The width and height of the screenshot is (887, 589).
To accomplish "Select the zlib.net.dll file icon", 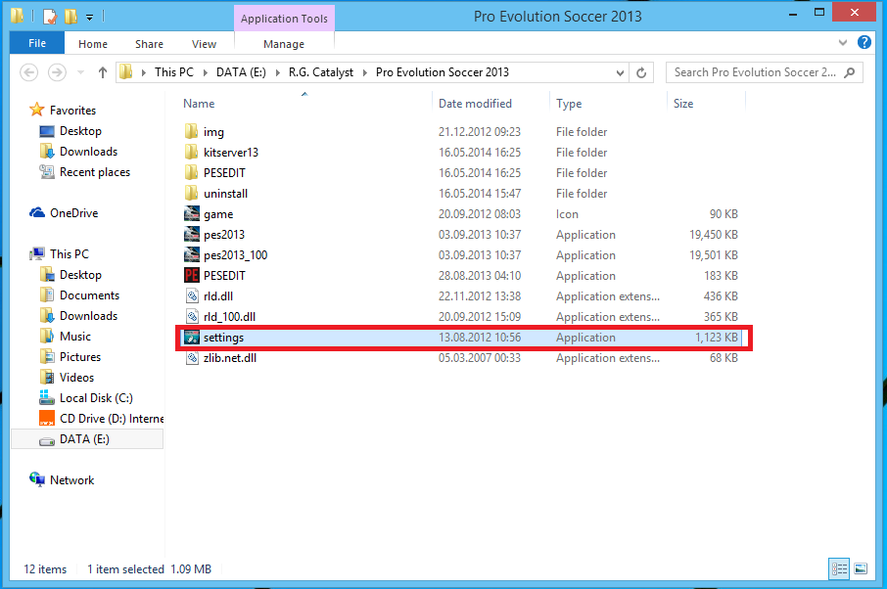I will (x=192, y=358).
